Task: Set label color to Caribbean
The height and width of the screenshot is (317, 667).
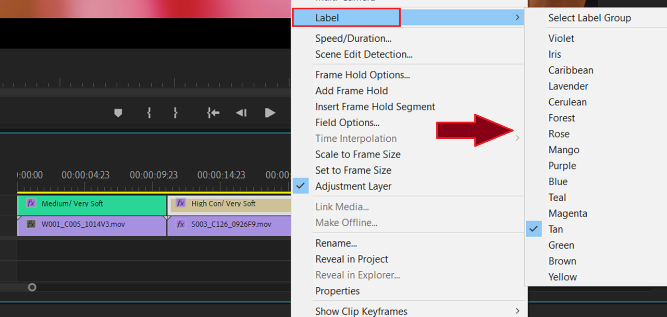Action: (571, 70)
